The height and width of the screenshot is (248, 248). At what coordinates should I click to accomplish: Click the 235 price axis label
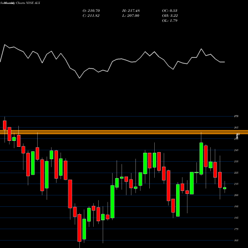click(x=236, y=161)
